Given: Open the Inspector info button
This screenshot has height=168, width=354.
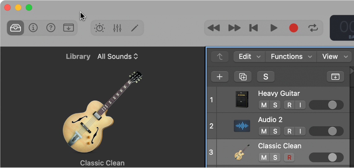Looking at the screenshot, I should point(33,28).
